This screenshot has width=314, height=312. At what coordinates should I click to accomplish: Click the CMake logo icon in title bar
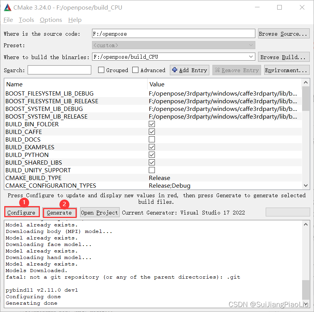tap(8, 7)
